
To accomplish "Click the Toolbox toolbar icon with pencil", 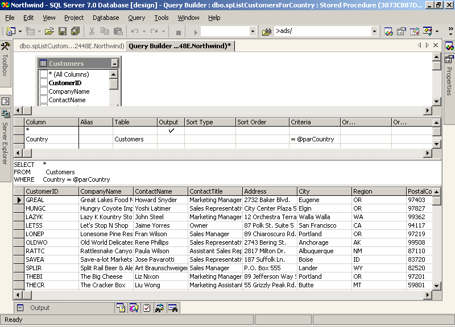I will 415,31.
